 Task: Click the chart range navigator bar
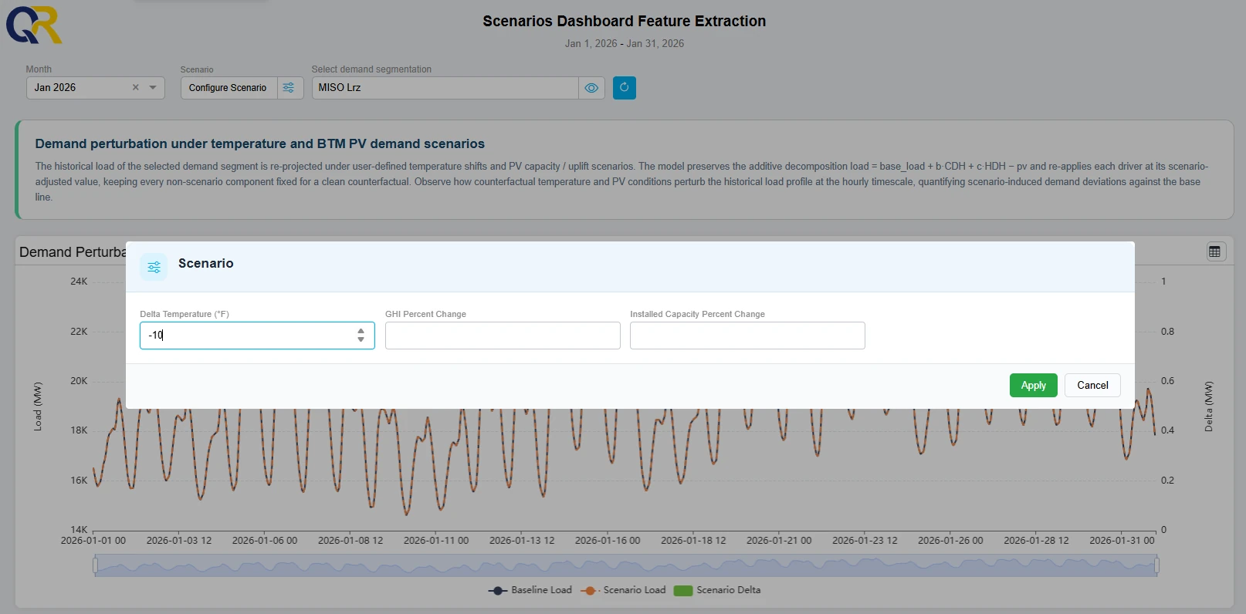(625, 565)
